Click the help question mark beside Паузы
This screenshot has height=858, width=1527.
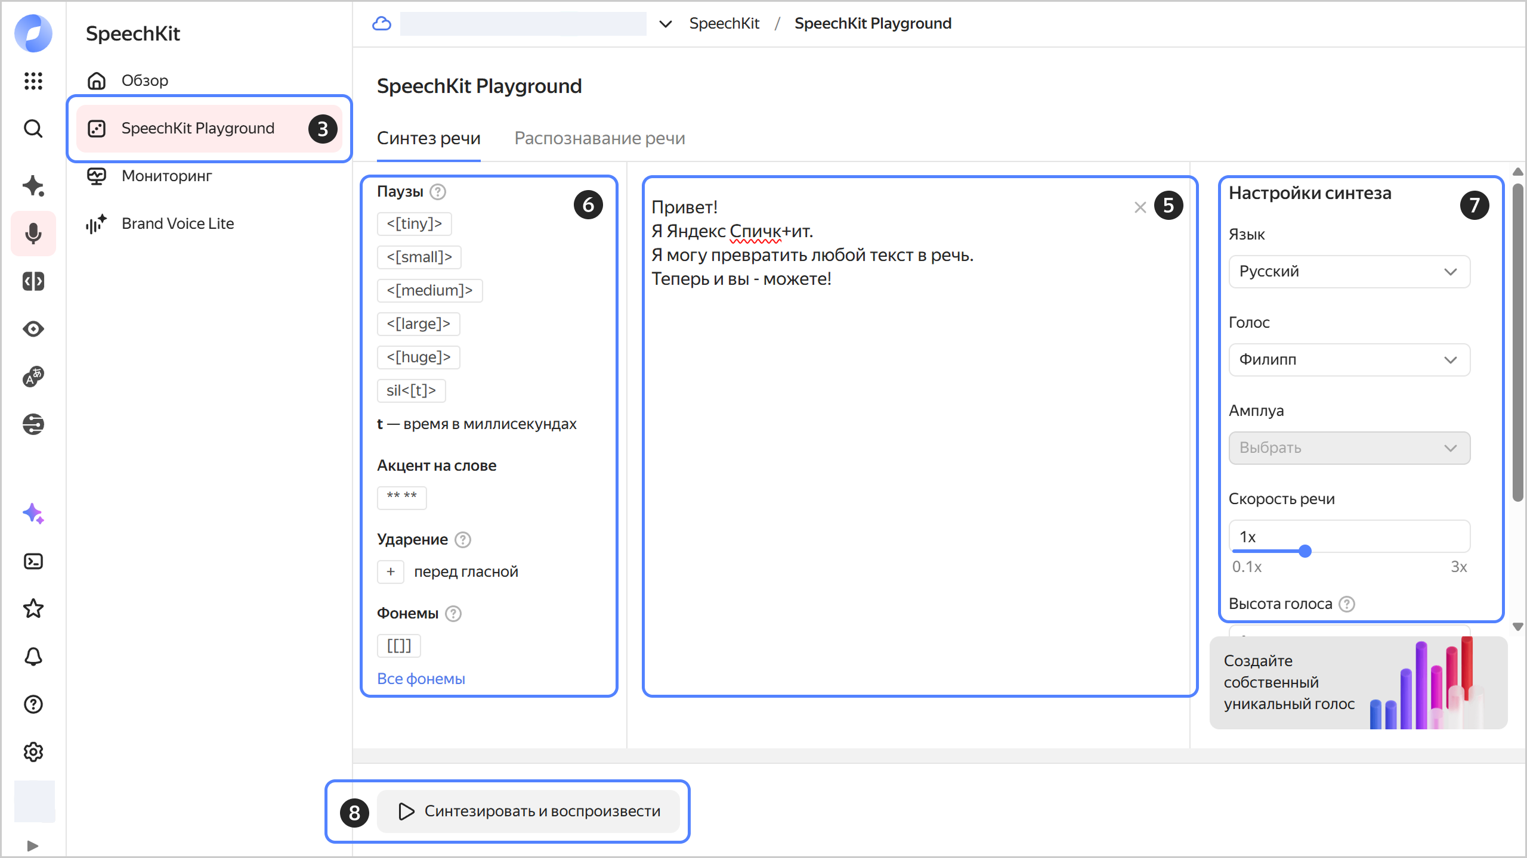438,192
